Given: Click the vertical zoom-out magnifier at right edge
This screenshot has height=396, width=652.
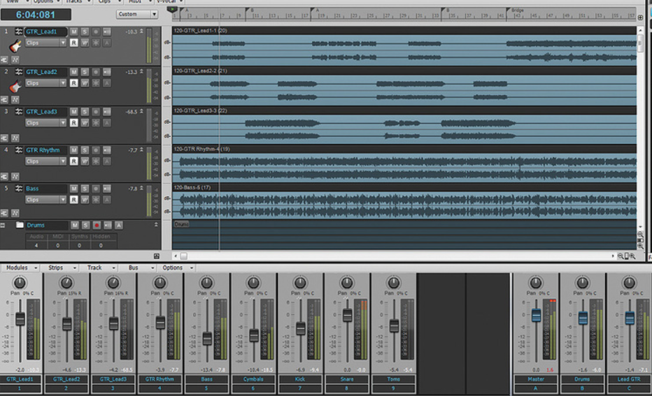Looking at the screenshot, I should (640, 235).
